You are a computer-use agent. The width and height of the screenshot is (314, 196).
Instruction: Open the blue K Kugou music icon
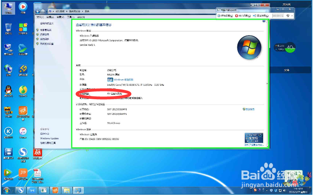pyautogui.click(x=8, y=133)
